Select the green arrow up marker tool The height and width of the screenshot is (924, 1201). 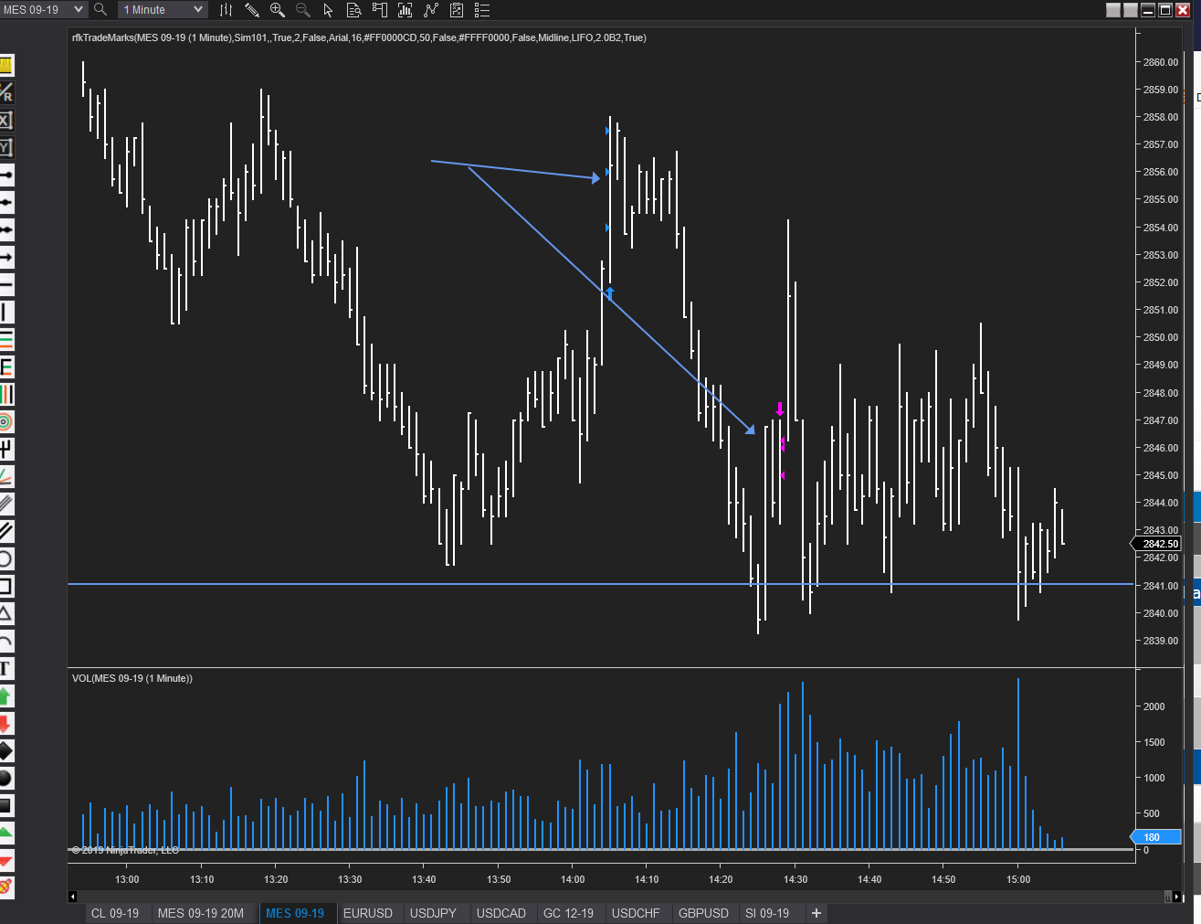(x=5, y=696)
